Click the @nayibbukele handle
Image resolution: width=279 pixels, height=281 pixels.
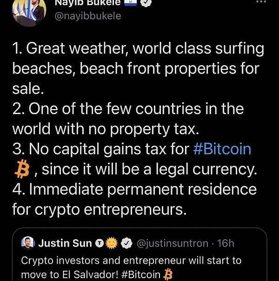pos(88,16)
